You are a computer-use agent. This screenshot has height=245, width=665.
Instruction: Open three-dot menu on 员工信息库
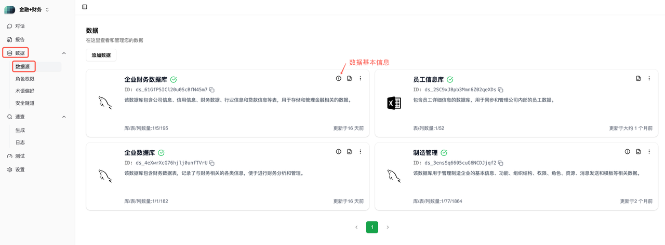tap(649, 79)
